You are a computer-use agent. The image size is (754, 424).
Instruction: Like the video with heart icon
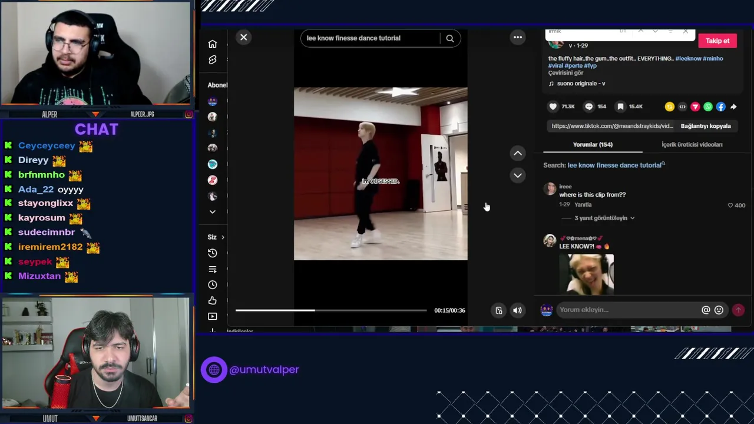pos(553,107)
